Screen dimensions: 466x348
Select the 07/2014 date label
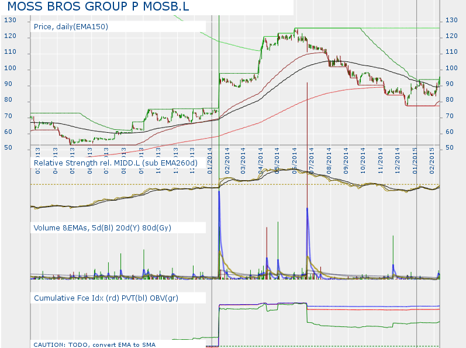(312, 161)
